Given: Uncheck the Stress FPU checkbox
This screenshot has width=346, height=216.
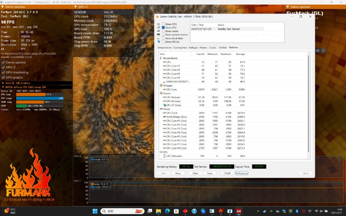Looking at the screenshot, I should [x=163, y=28].
